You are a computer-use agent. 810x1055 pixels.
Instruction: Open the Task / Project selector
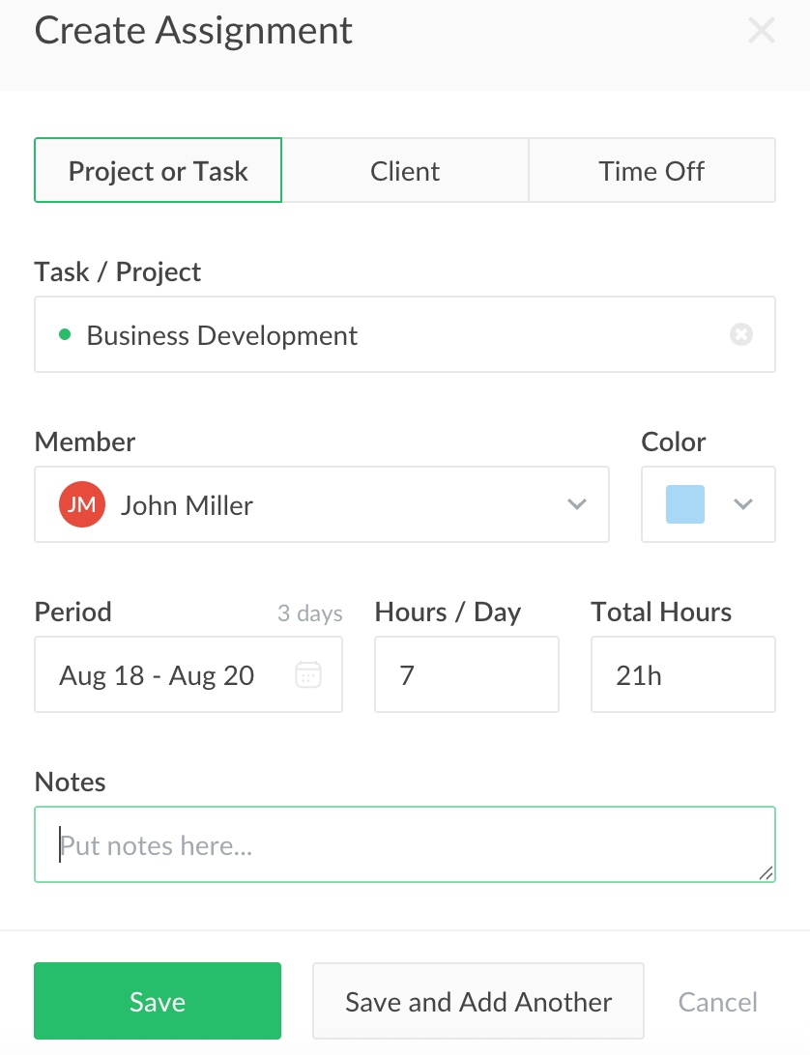coord(387,335)
